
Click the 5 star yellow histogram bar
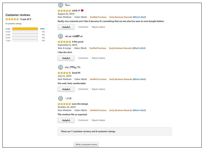(x=25, y=29)
